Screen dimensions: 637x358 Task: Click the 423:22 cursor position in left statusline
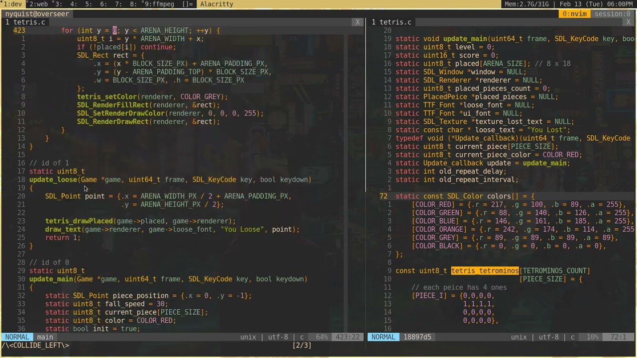347,337
